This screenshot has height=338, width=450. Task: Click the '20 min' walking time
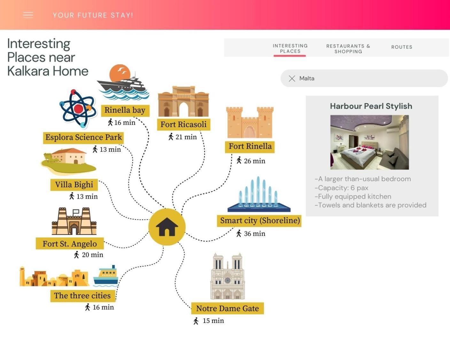click(x=93, y=255)
